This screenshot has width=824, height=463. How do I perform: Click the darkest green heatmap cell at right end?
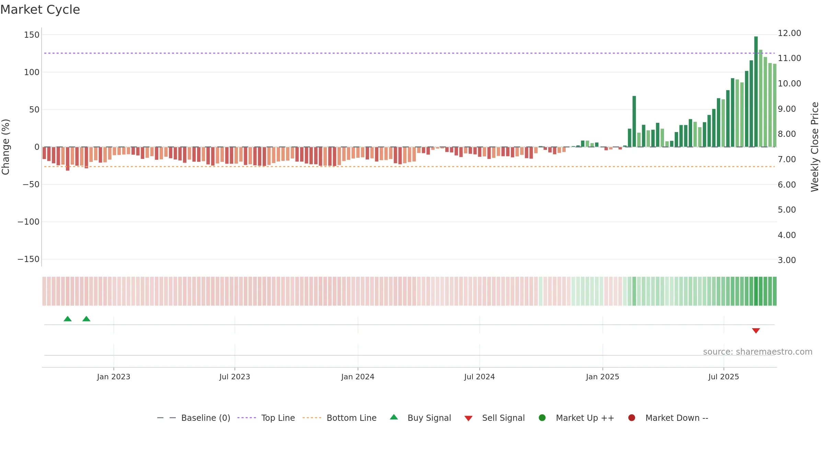point(756,291)
